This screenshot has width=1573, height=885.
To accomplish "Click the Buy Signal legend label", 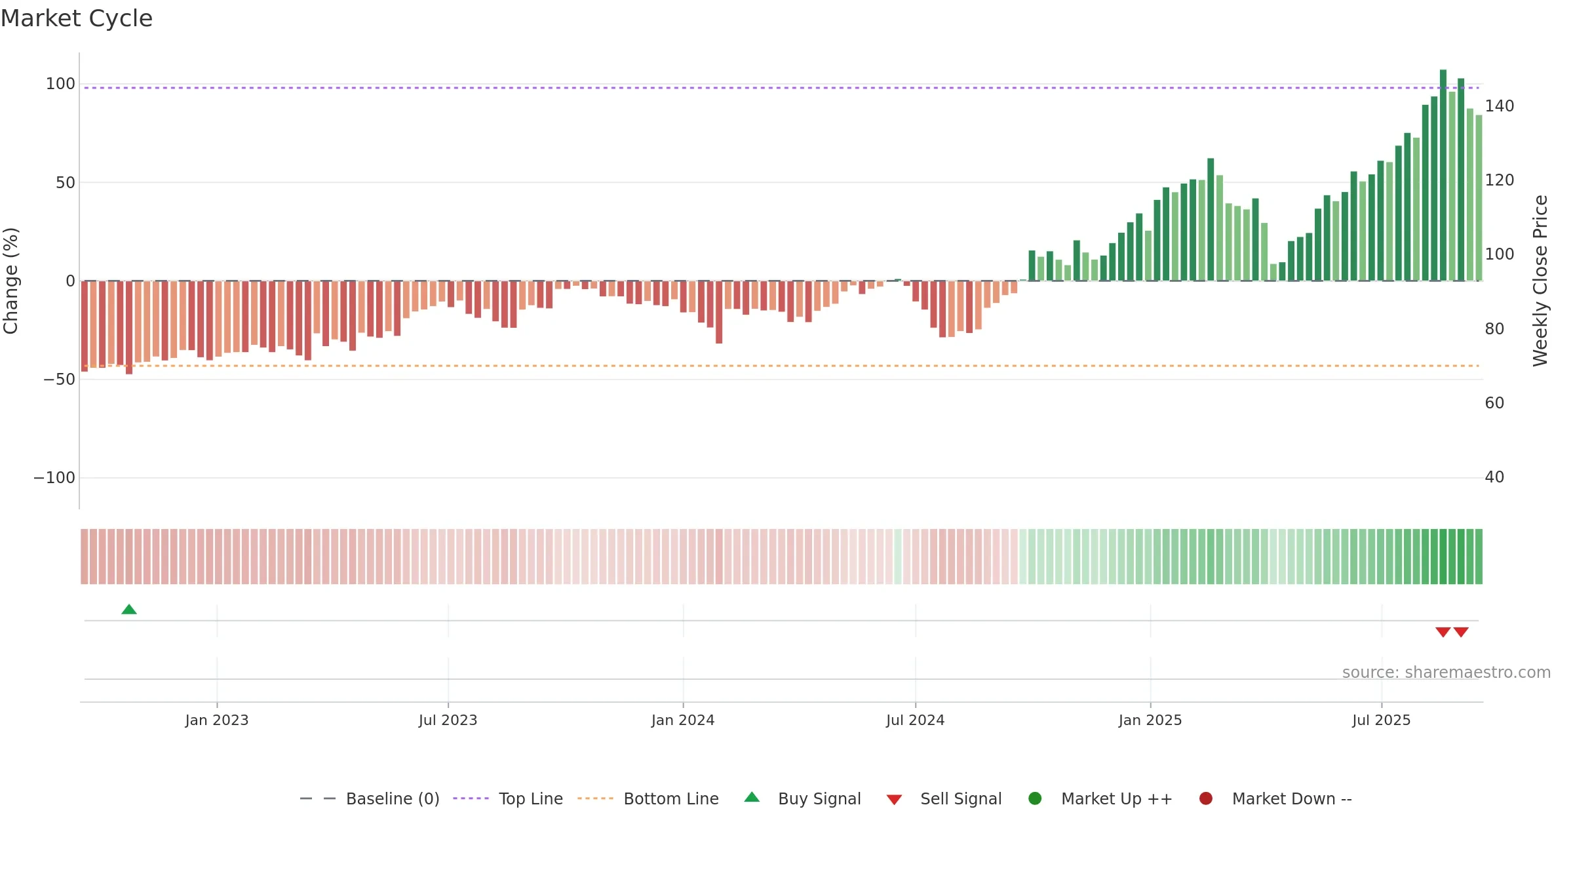I will coord(819,798).
